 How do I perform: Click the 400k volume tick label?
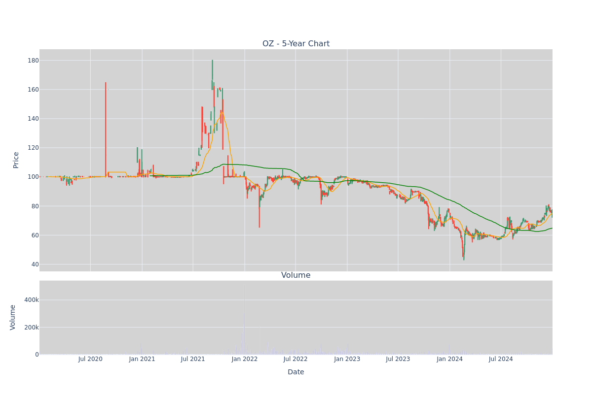(x=32, y=300)
